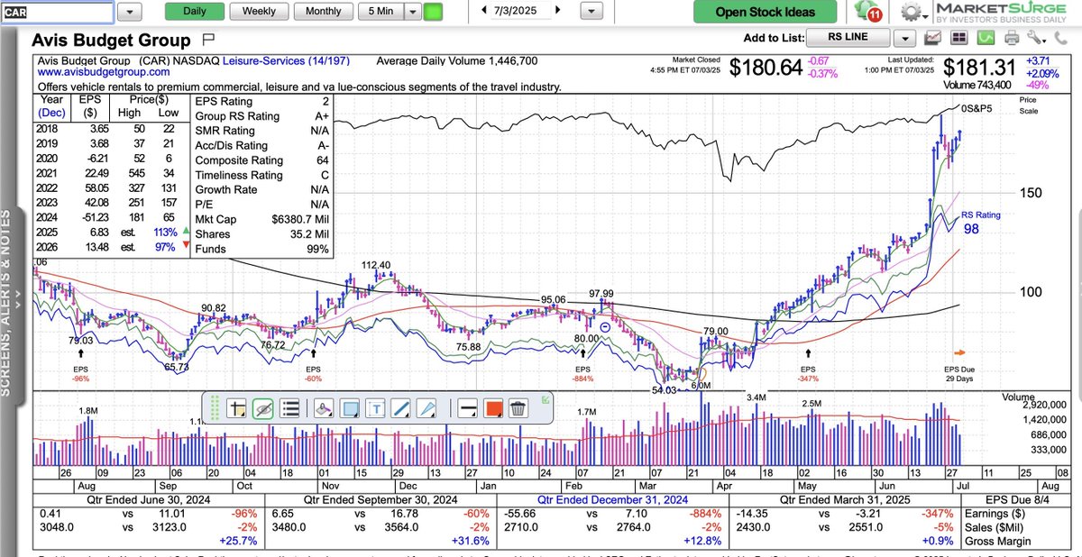Click the Composite Rating value 64
The image size is (1082, 557).
pyautogui.click(x=321, y=160)
